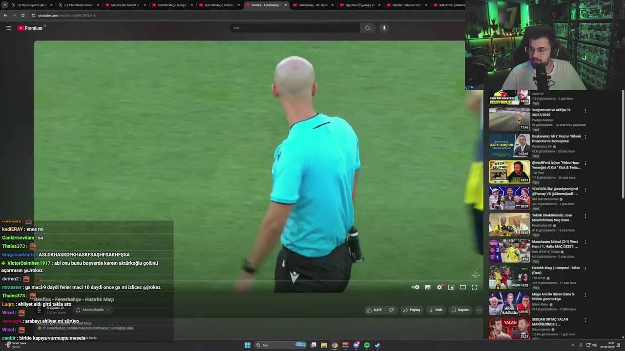Click the İndir download button

pos(436,310)
